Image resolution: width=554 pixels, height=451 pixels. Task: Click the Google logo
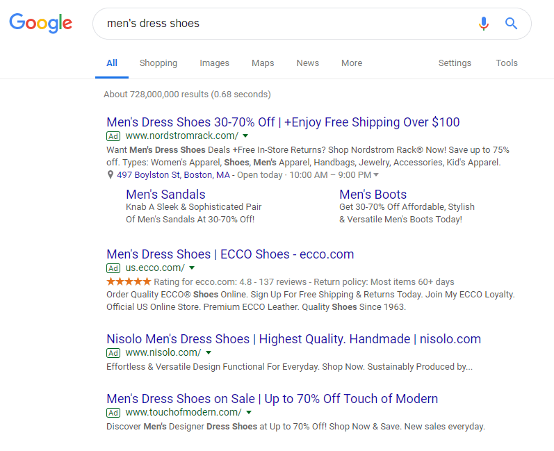[x=40, y=24]
